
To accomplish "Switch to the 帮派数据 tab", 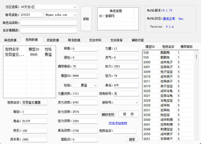I will coord(74,40).
